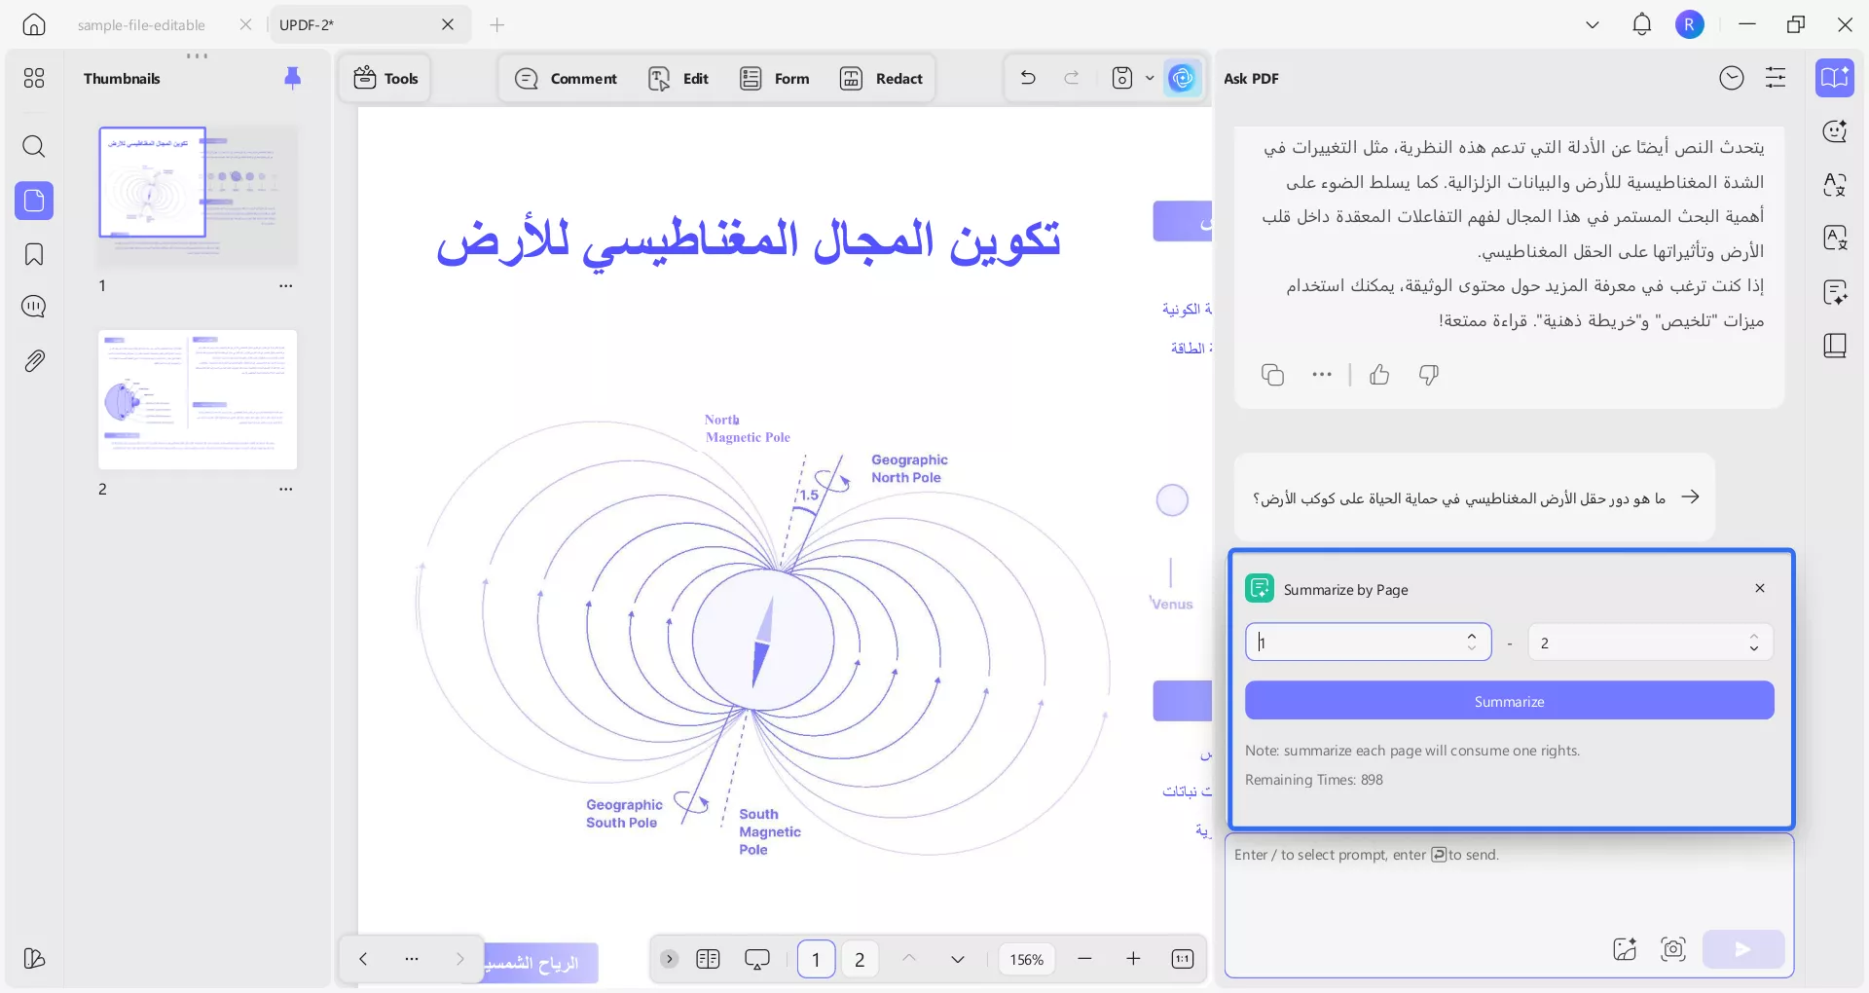
Task: Open notifications bell
Action: [1642, 24]
